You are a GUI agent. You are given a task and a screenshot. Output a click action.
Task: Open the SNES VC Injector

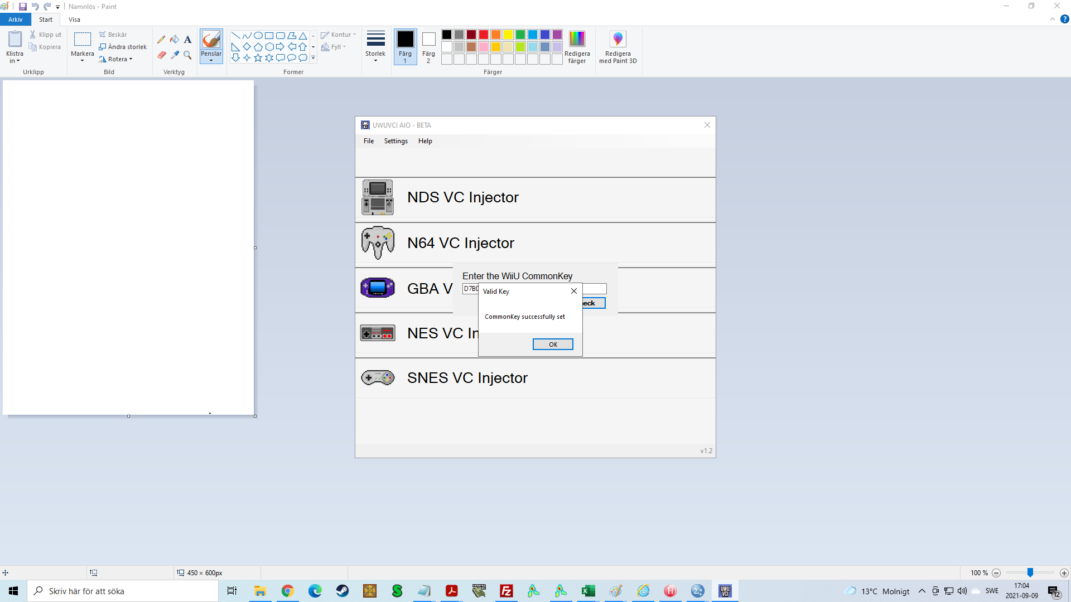coord(535,378)
